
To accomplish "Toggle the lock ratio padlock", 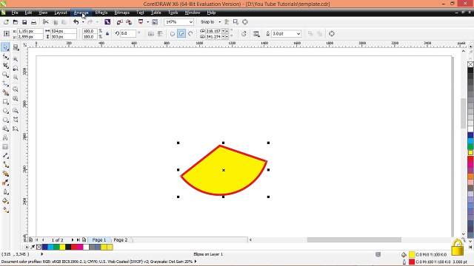I will (x=107, y=34).
